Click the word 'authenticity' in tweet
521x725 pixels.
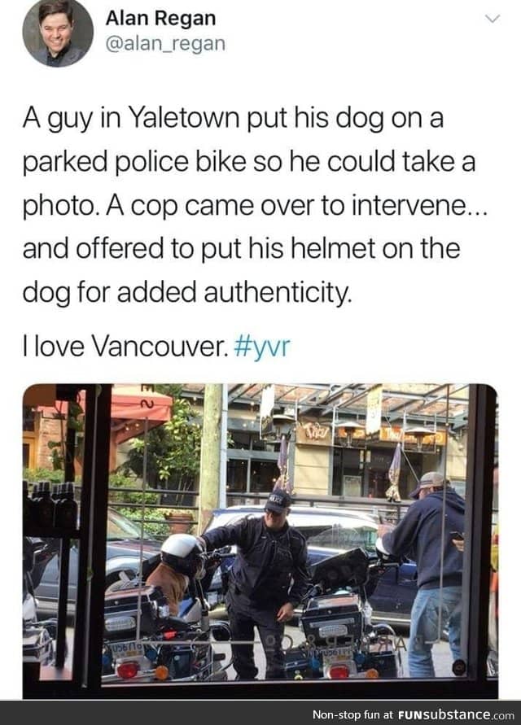[x=276, y=292]
